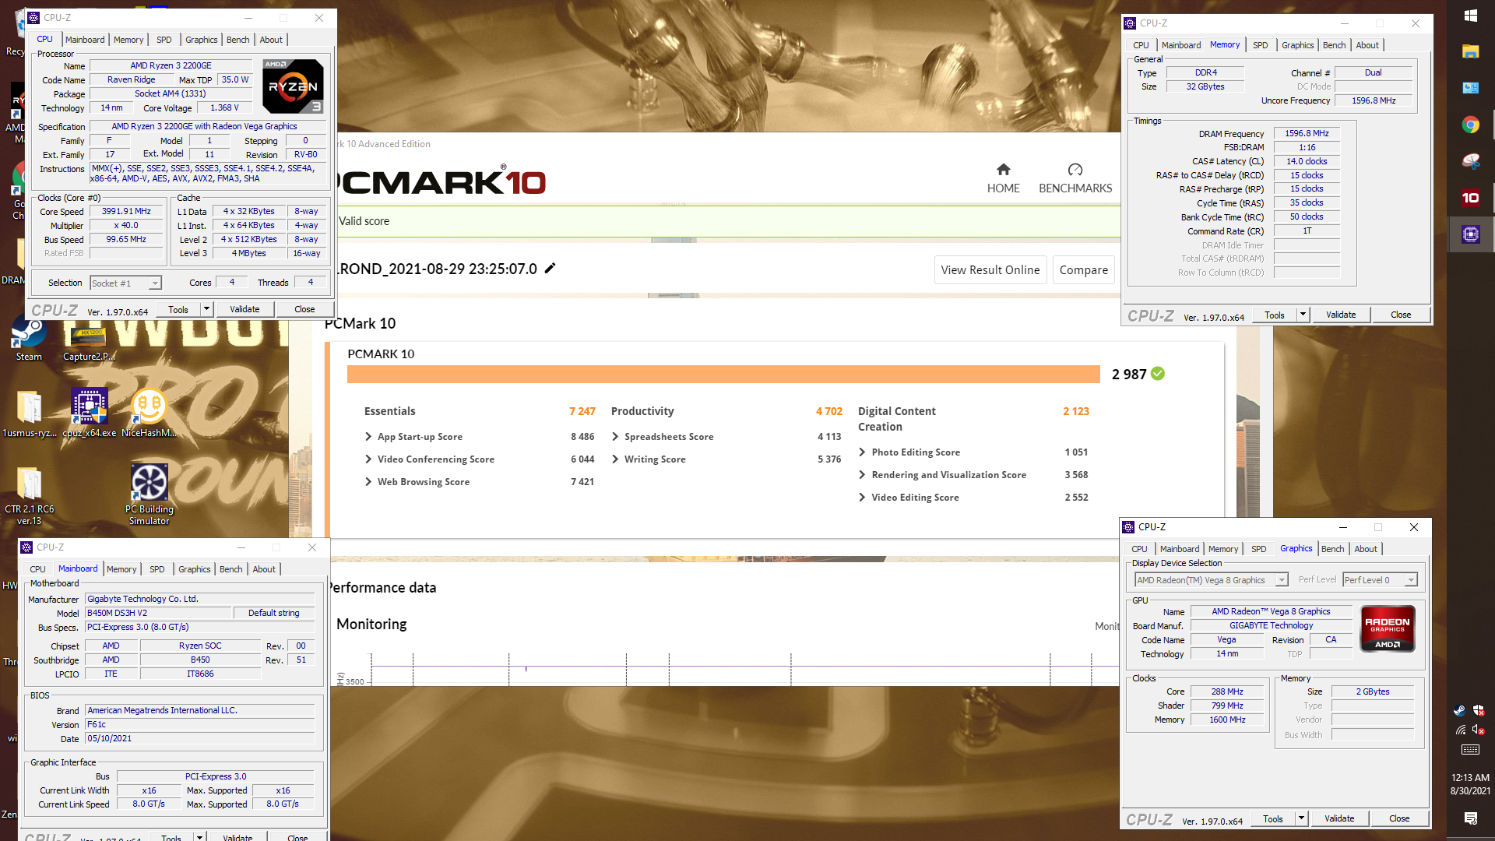Viewport: 1495px width, 841px height.
Task: Expand Video Editing Score details
Action: point(862,498)
